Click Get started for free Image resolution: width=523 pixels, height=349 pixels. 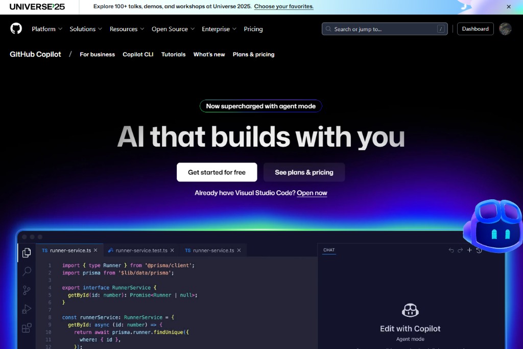coord(217,172)
